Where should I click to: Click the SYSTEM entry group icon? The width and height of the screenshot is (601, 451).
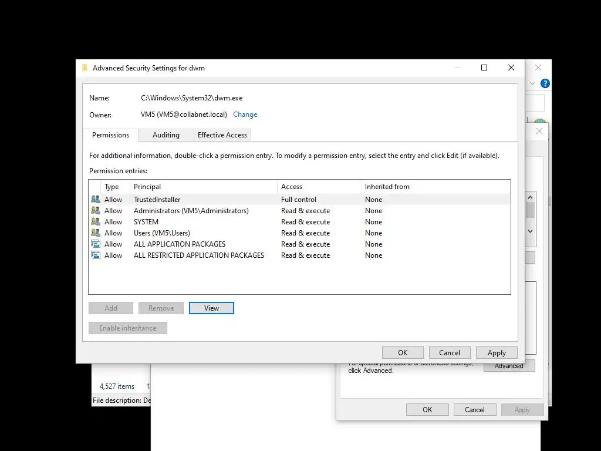(x=96, y=221)
